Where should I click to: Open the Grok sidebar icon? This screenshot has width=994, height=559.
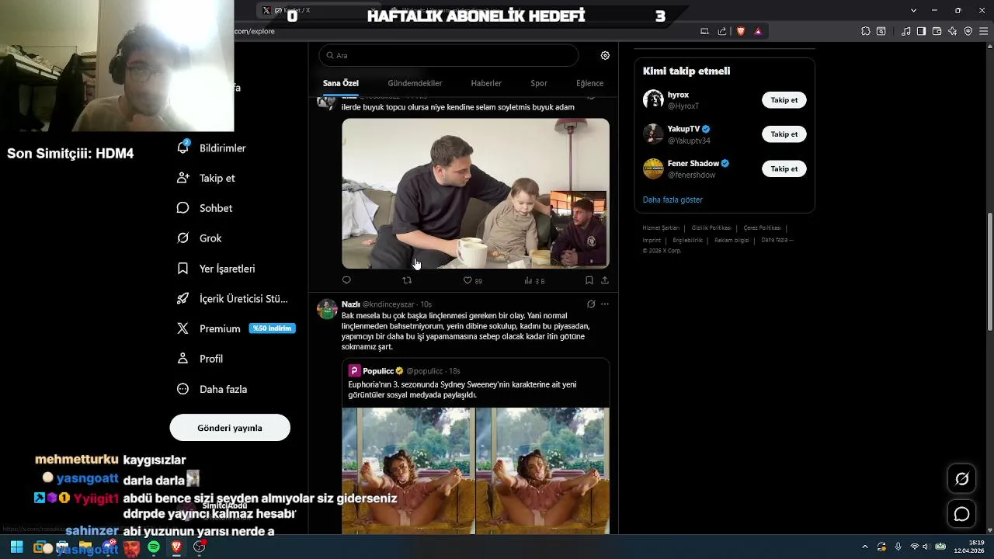tap(182, 238)
